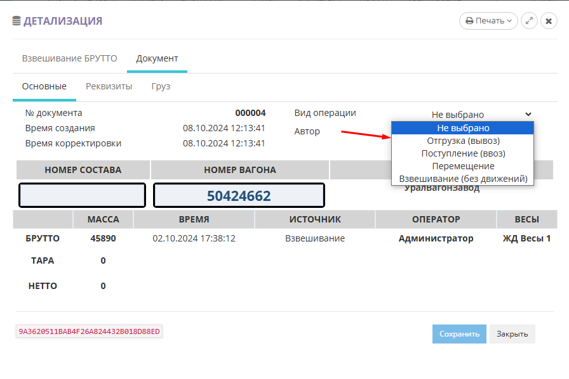Click wagon number field 50424662
The width and height of the screenshot is (569, 379).
coord(239,195)
